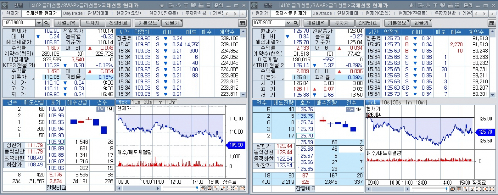Click the 투자자 button in left window
The image size is (498, 195).
point(93,22)
